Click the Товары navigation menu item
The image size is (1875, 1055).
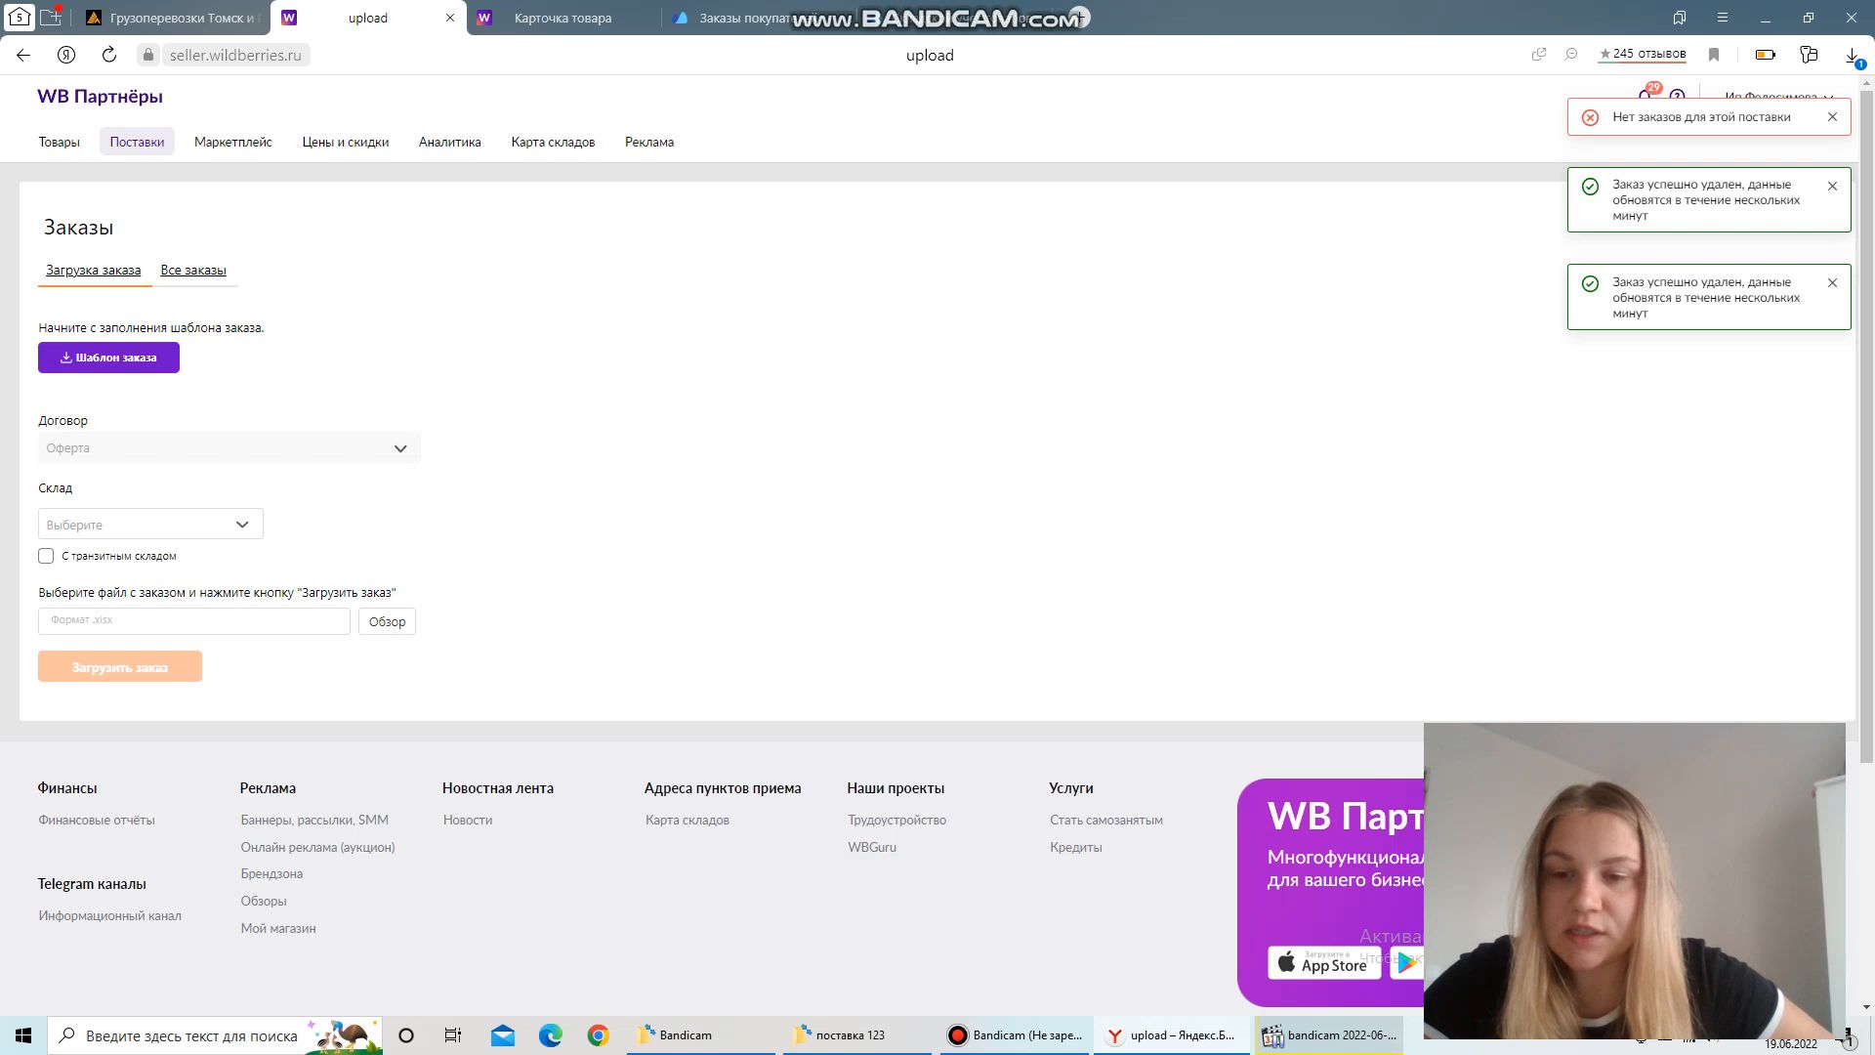58,142
